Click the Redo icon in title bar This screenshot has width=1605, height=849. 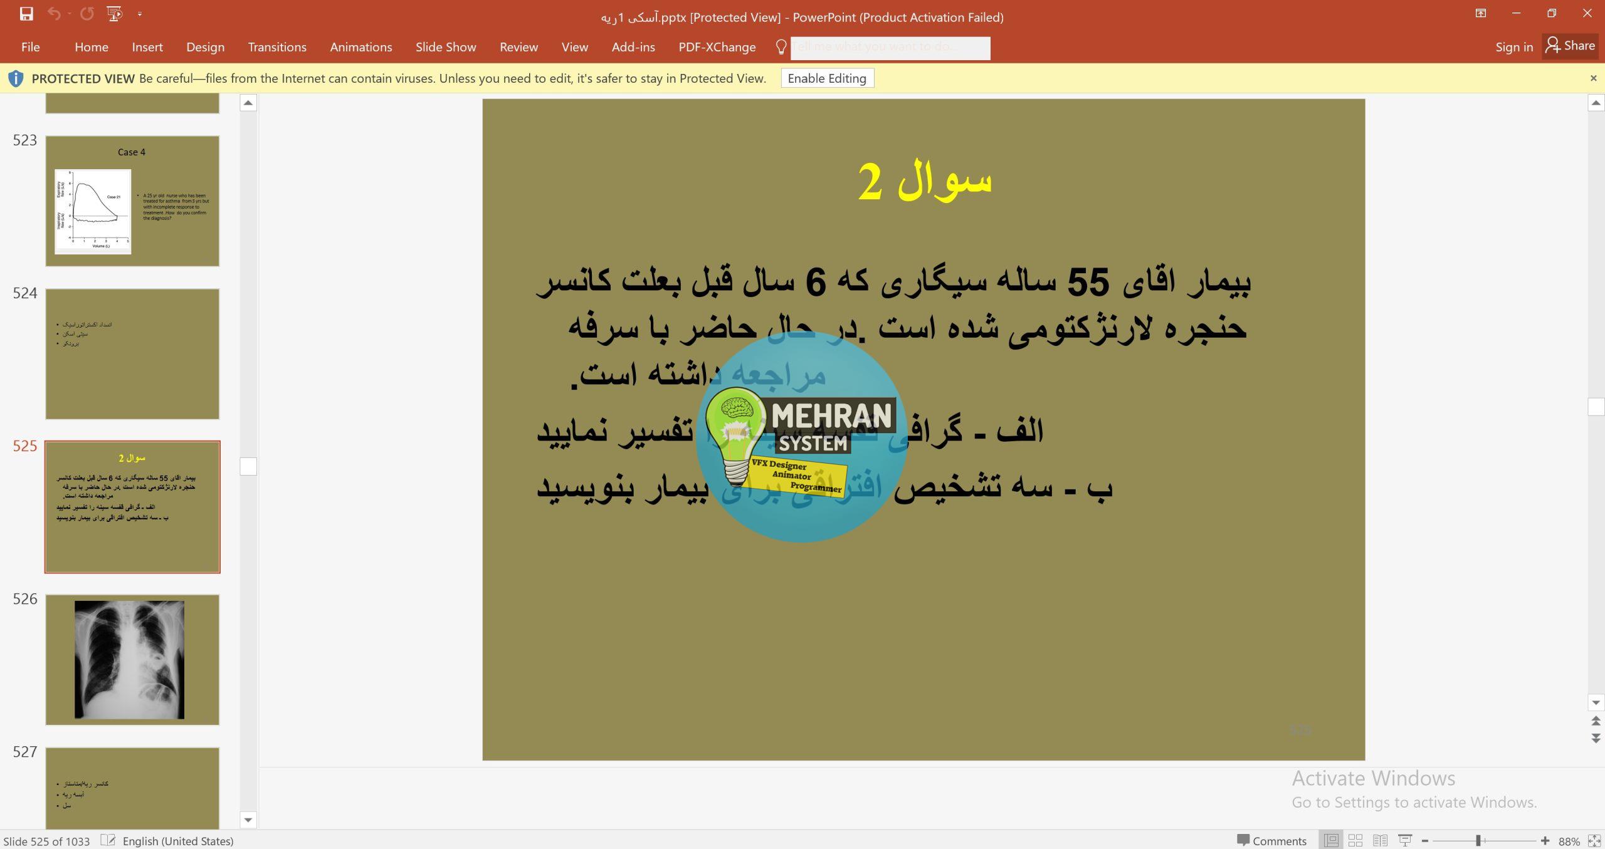click(87, 14)
